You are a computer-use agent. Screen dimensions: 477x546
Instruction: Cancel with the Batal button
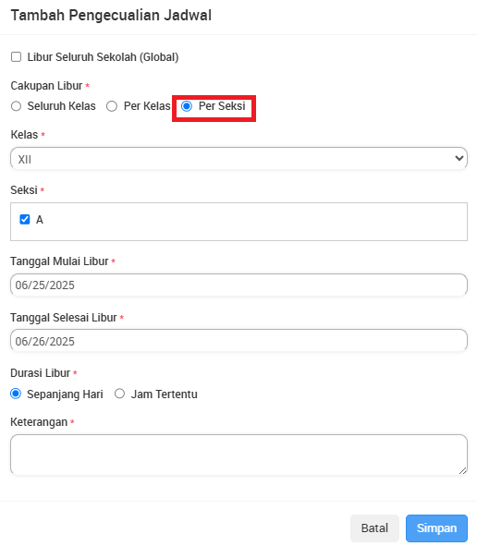(374, 528)
